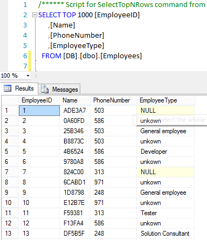Select the EmployeeID column header
Viewport: 207px width, 240px height.
tap(39, 100)
